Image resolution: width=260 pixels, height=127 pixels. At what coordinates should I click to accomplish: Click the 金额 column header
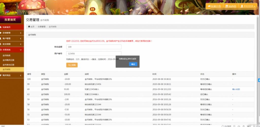66,74
